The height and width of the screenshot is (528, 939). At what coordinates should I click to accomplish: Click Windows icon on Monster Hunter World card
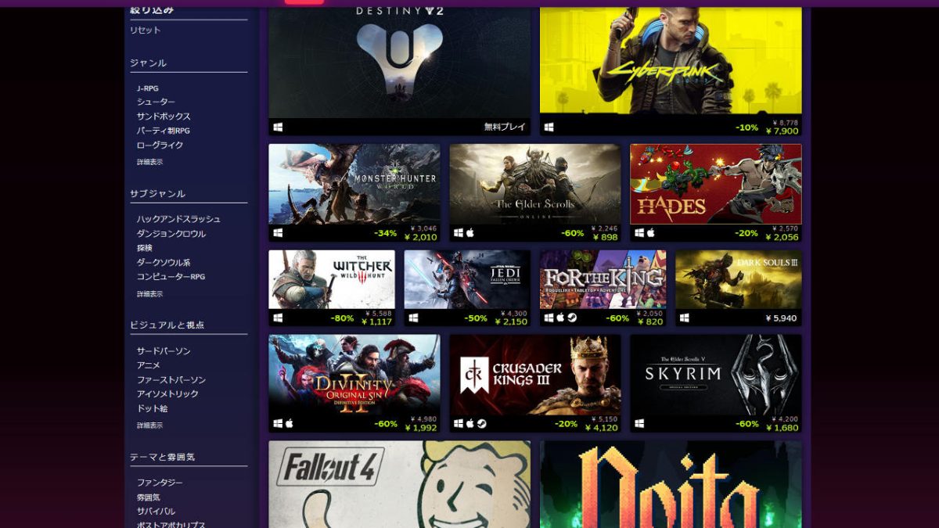pyautogui.click(x=278, y=233)
